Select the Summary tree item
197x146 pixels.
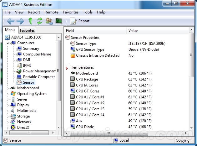click(x=31, y=49)
